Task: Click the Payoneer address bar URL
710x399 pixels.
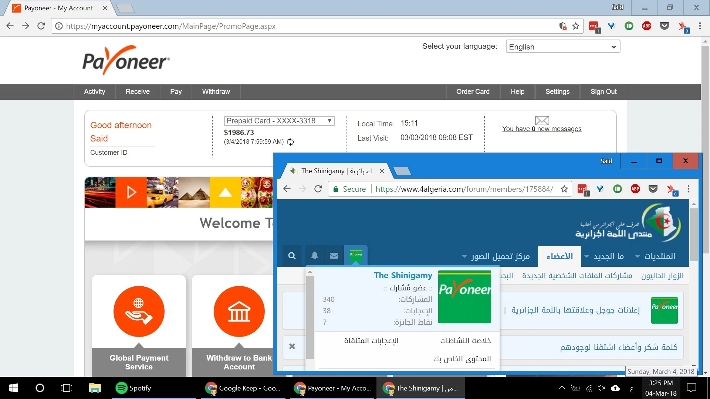Action: (x=171, y=26)
